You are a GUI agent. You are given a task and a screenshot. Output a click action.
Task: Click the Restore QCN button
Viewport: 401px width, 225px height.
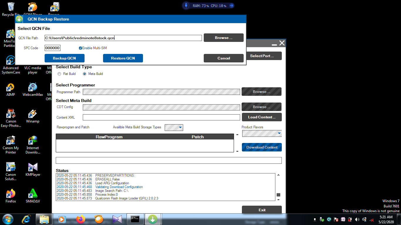pyautogui.click(x=123, y=58)
